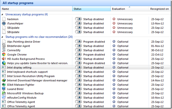This screenshot has height=109, width=172.
Task: Click the Google Chrome icon
Action: coord(4,54)
